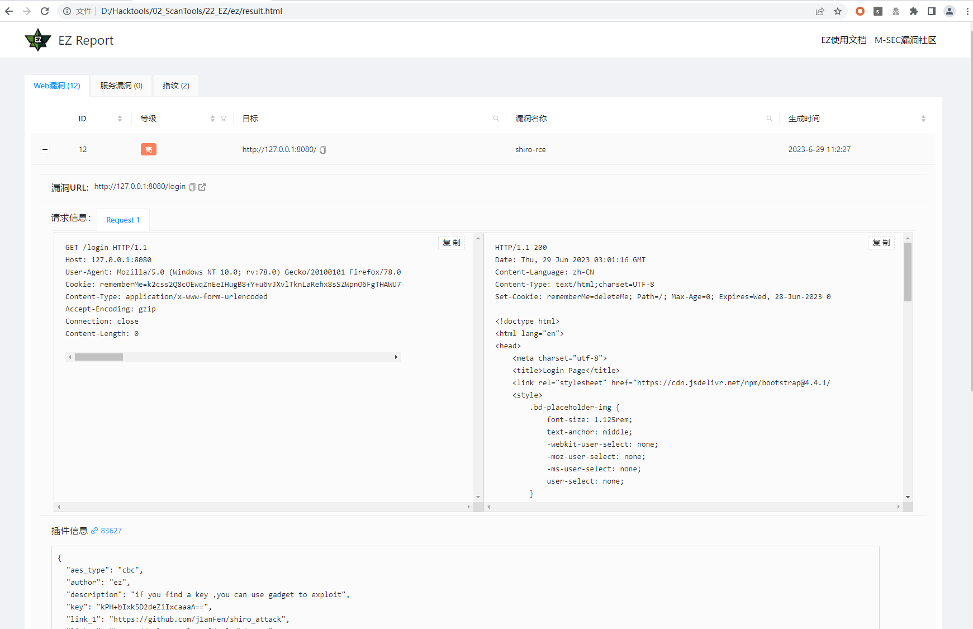Click the shiro-rce vulnerability name
Screen dimensions: 973x629
tap(530, 149)
